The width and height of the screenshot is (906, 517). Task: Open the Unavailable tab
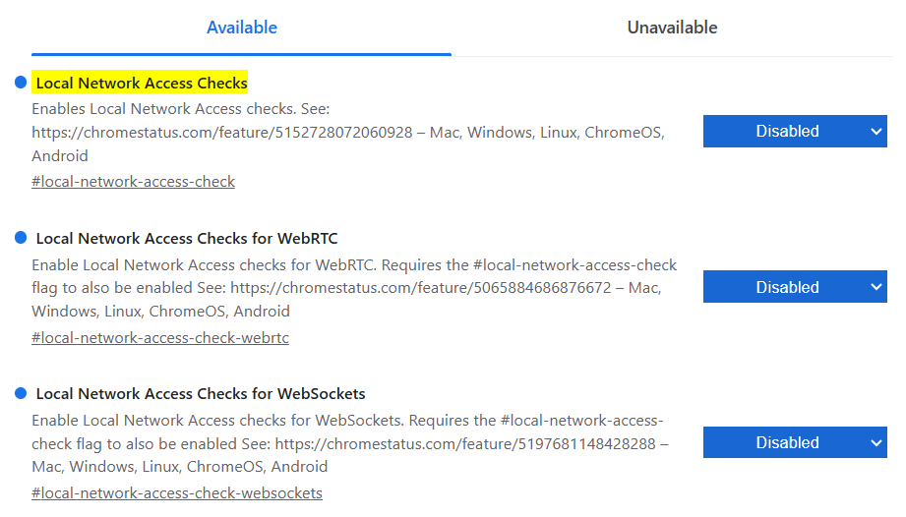pos(672,28)
